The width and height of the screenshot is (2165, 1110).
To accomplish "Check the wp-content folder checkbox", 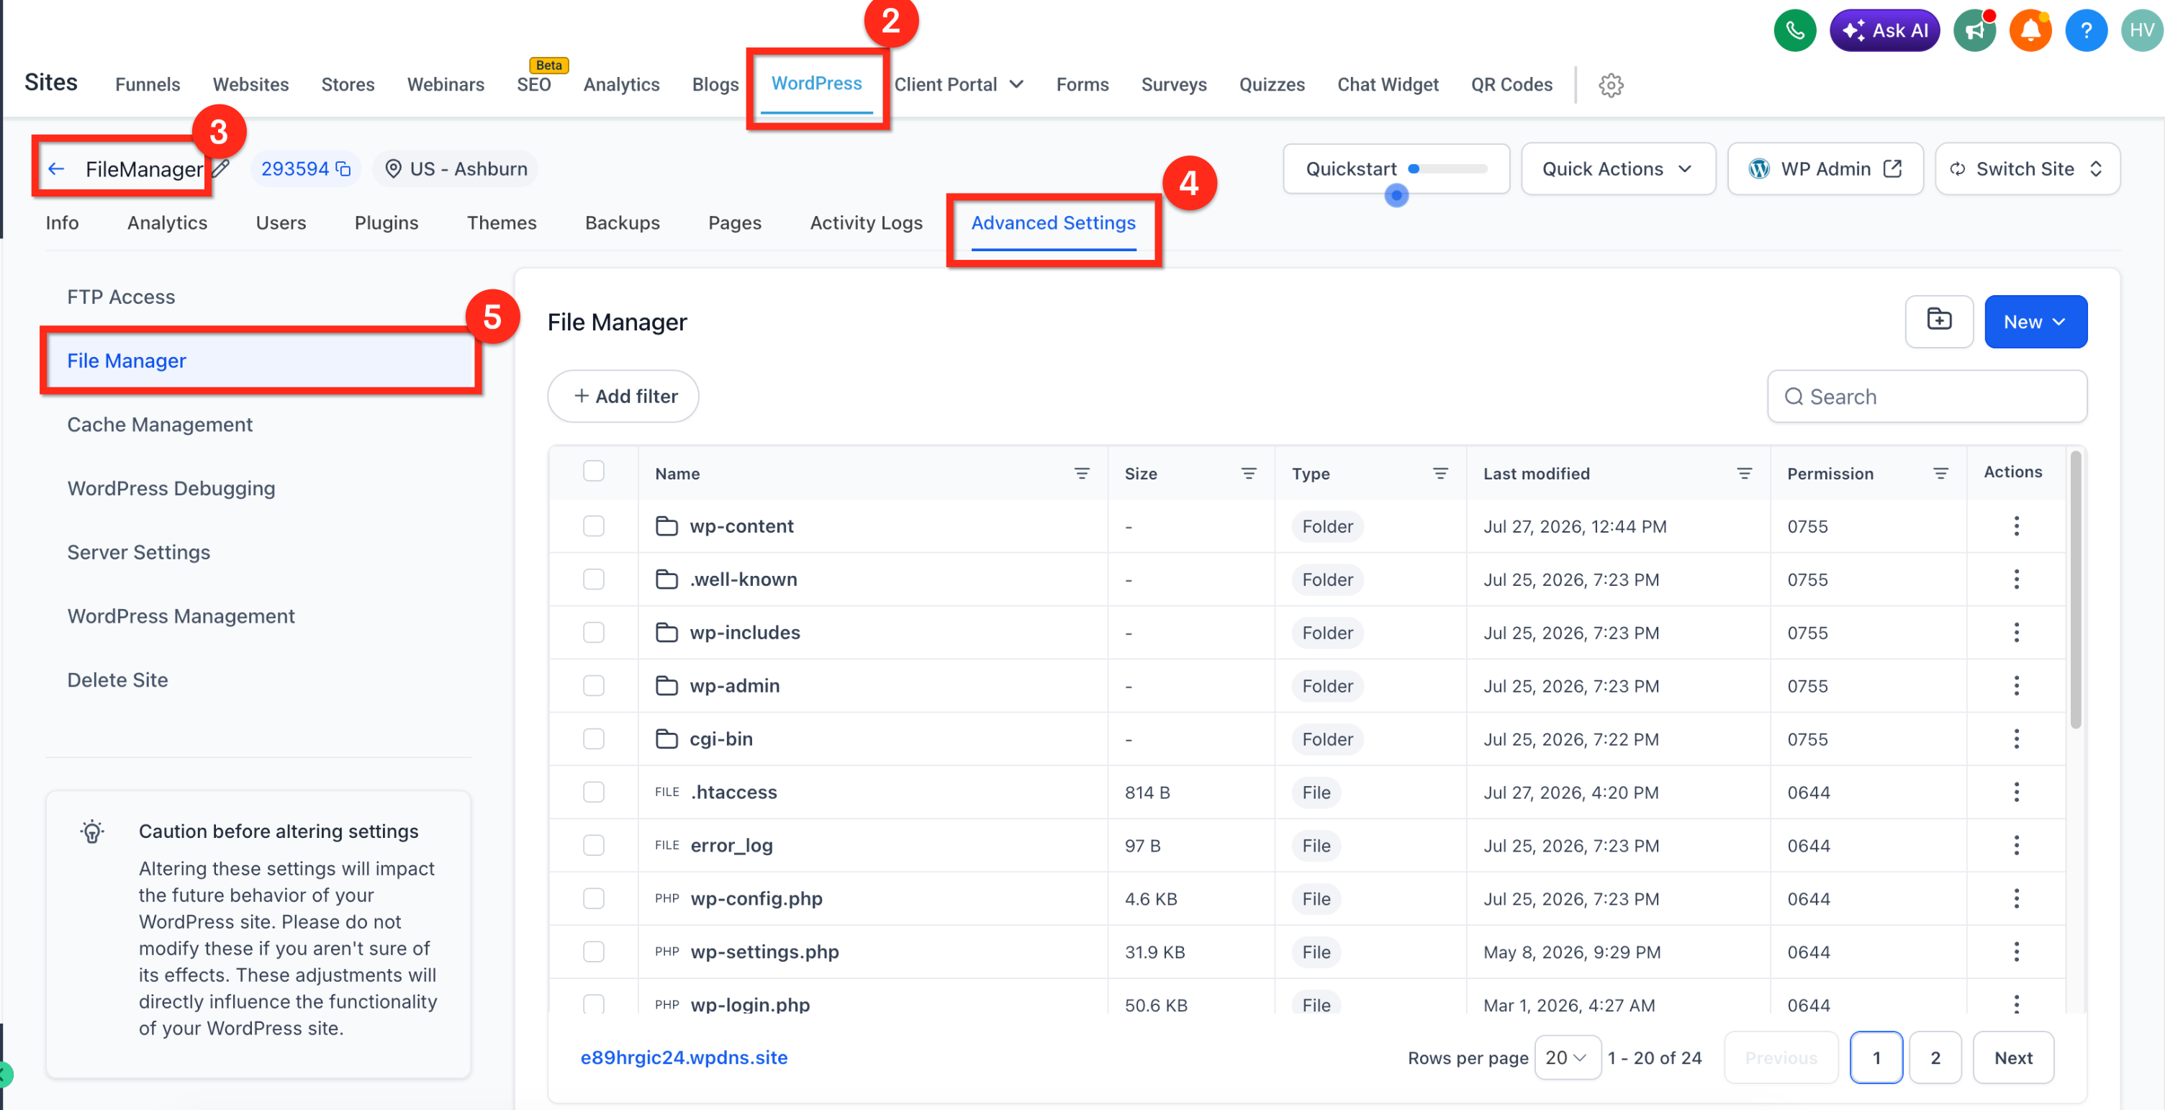I will tap(593, 526).
